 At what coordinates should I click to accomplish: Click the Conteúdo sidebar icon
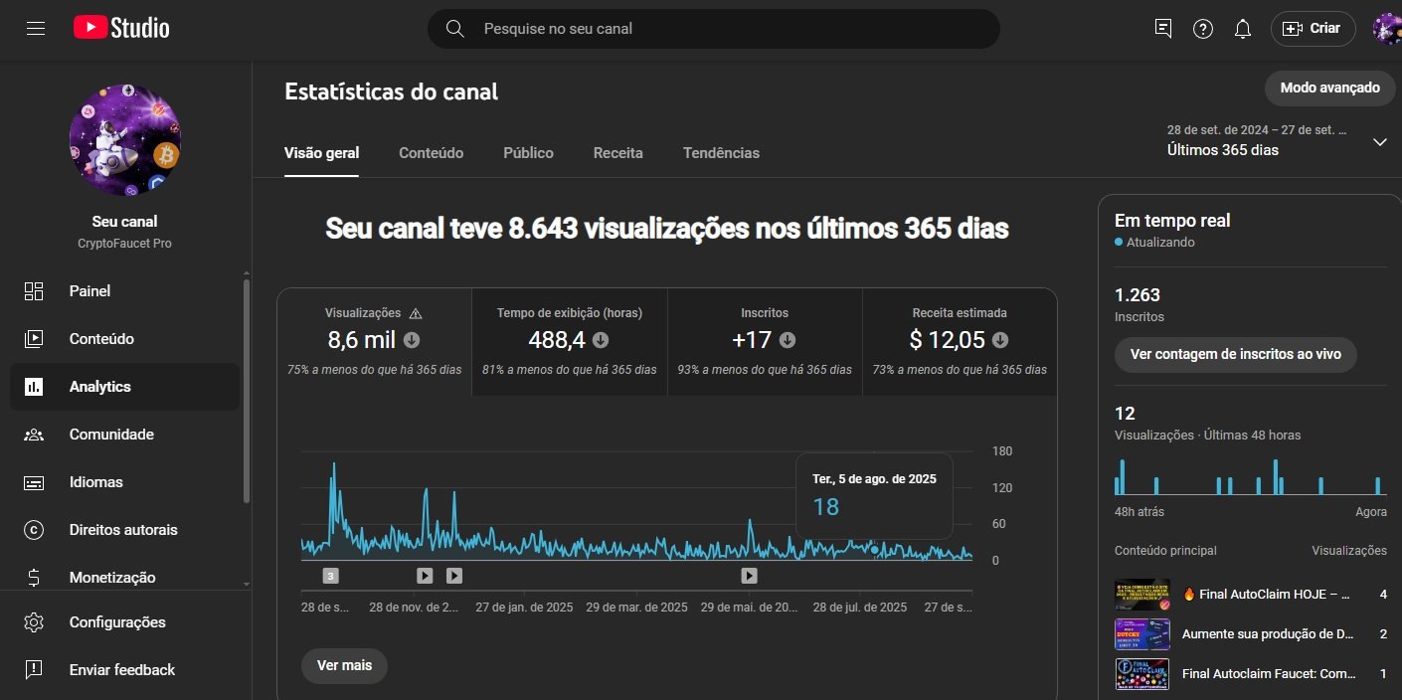click(x=34, y=339)
